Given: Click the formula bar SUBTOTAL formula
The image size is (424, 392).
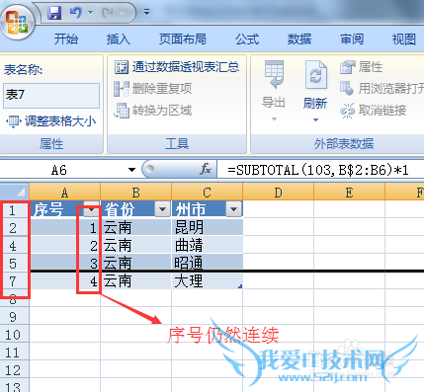Looking at the screenshot, I should click(x=318, y=170).
